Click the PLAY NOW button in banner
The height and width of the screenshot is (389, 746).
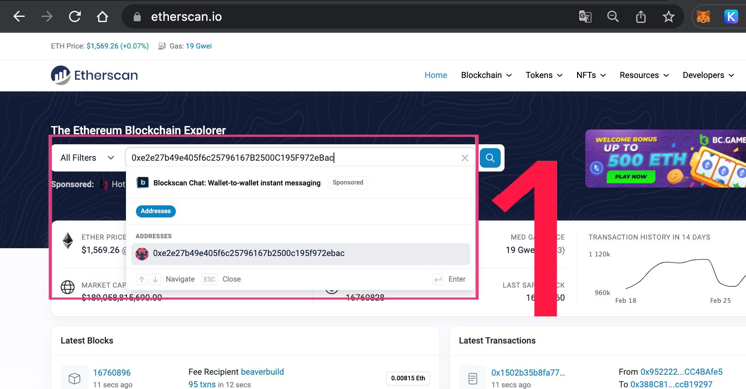pyautogui.click(x=631, y=177)
